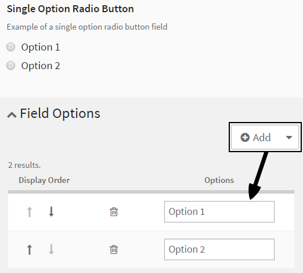
Task: Click the Field Options section heading
Action: click(60, 113)
